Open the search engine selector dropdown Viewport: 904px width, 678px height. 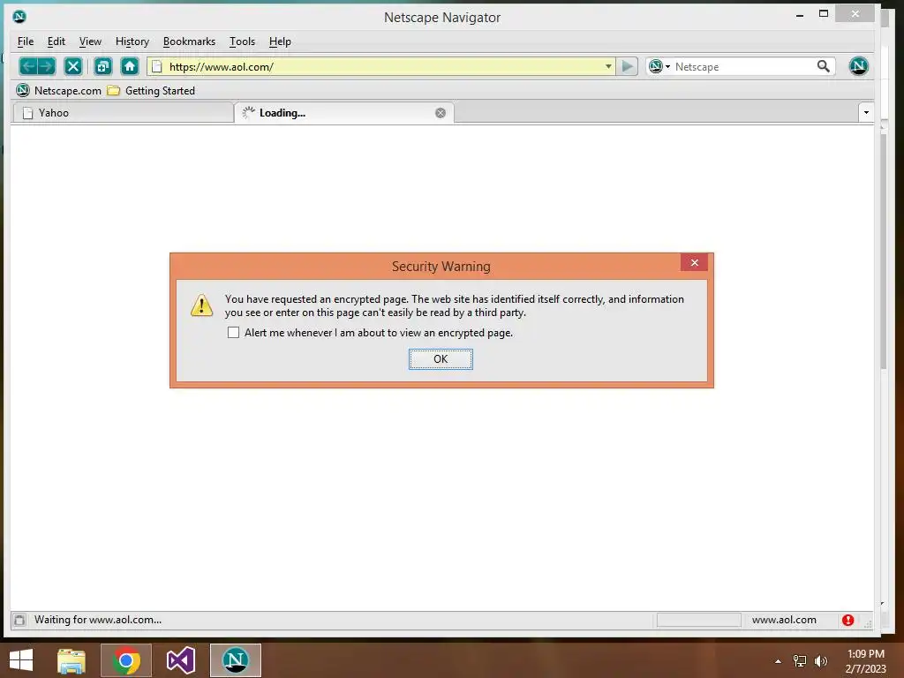pyautogui.click(x=659, y=66)
